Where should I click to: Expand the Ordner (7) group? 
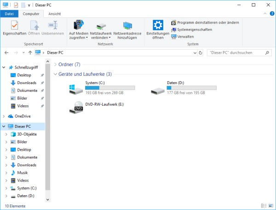click(x=55, y=64)
